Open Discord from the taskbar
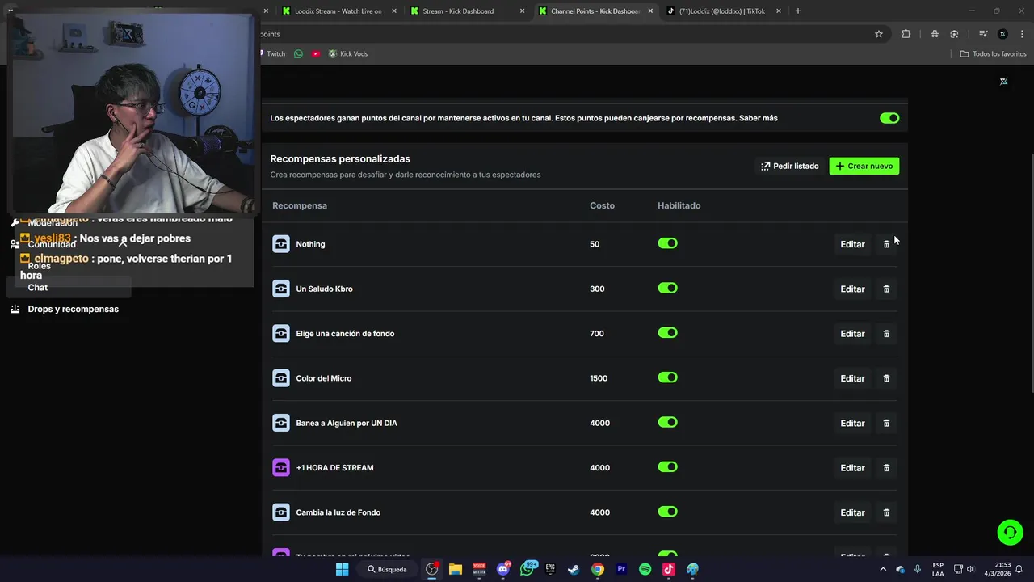Image resolution: width=1034 pixels, height=582 pixels. (503, 569)
